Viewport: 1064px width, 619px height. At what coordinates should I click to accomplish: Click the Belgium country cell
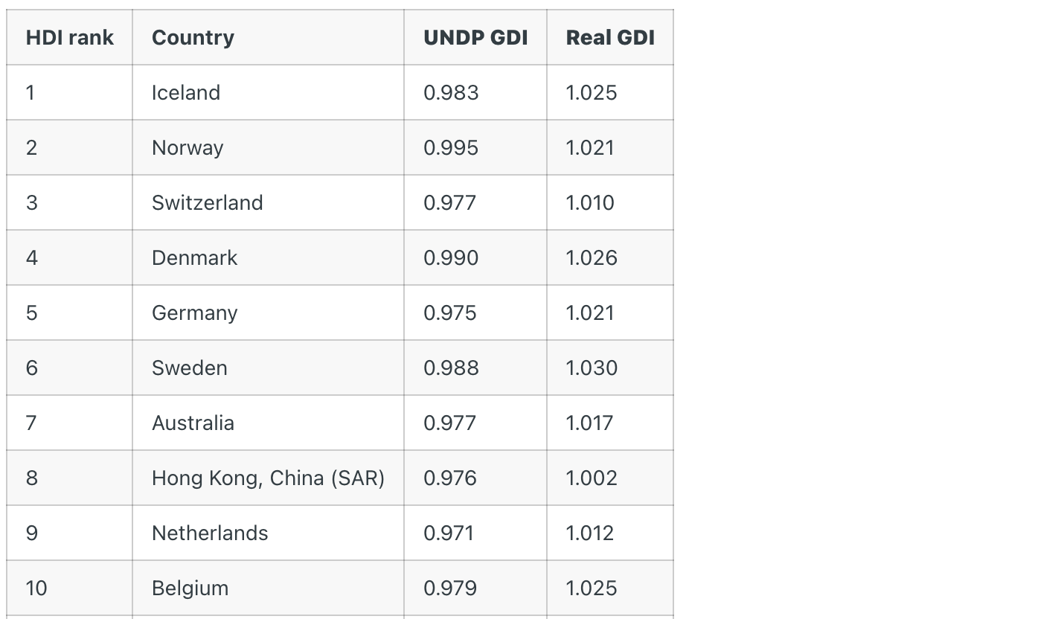[x=268, y=588]
